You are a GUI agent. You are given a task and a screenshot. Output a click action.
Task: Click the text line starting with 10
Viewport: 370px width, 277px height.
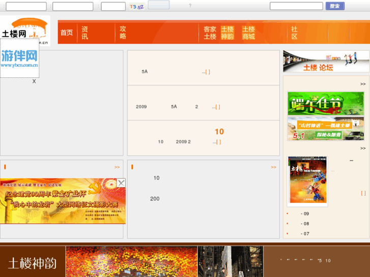pos(156,178)
